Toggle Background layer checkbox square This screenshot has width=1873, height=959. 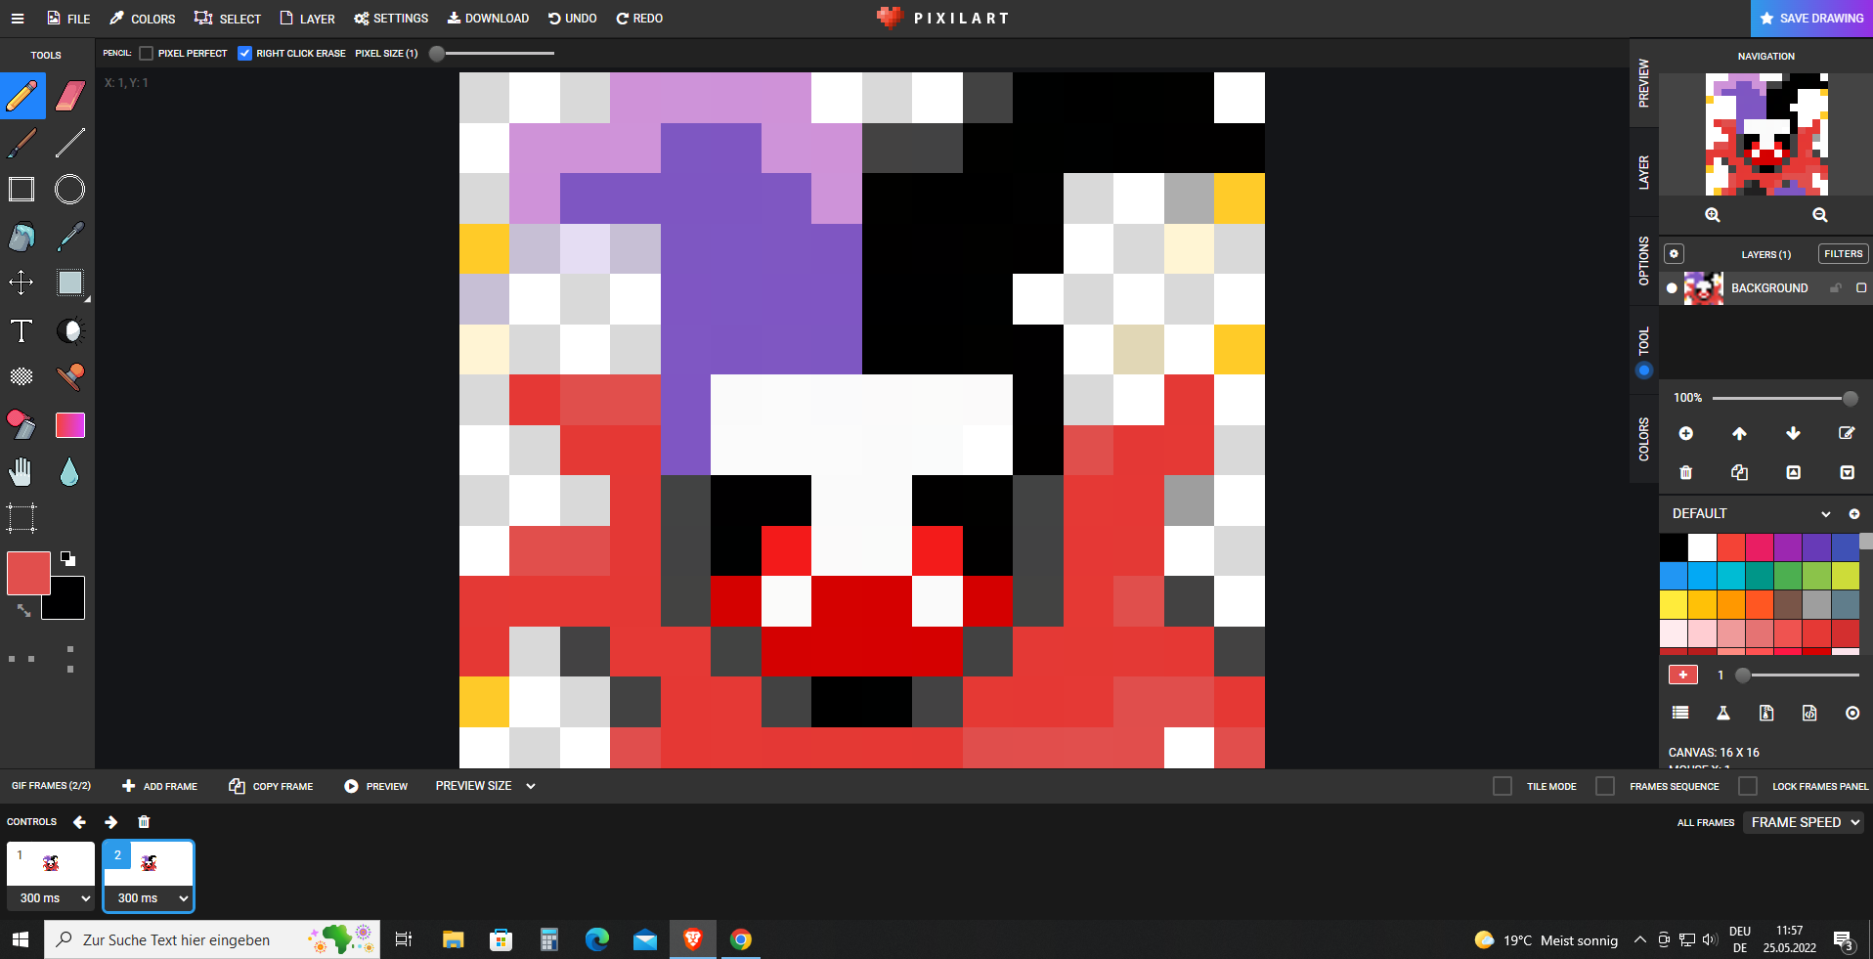pyautogui.click(x=1861, y=288)
